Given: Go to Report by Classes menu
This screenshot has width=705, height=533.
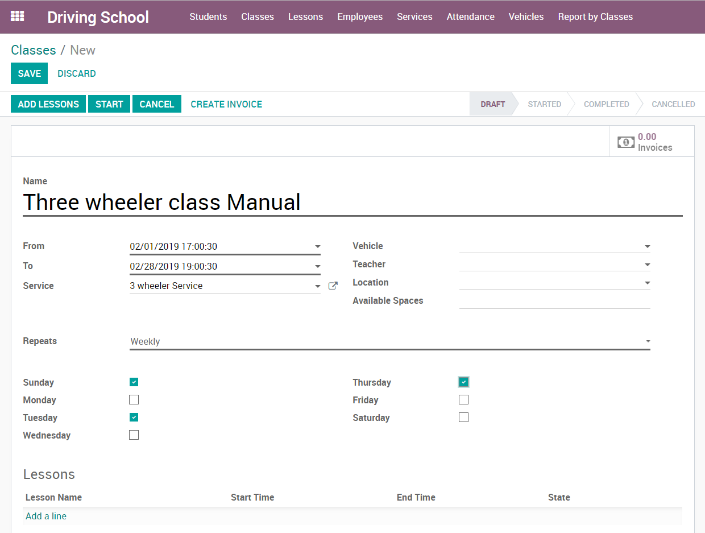Looking at the screenshot, I should tap(595, 16).
